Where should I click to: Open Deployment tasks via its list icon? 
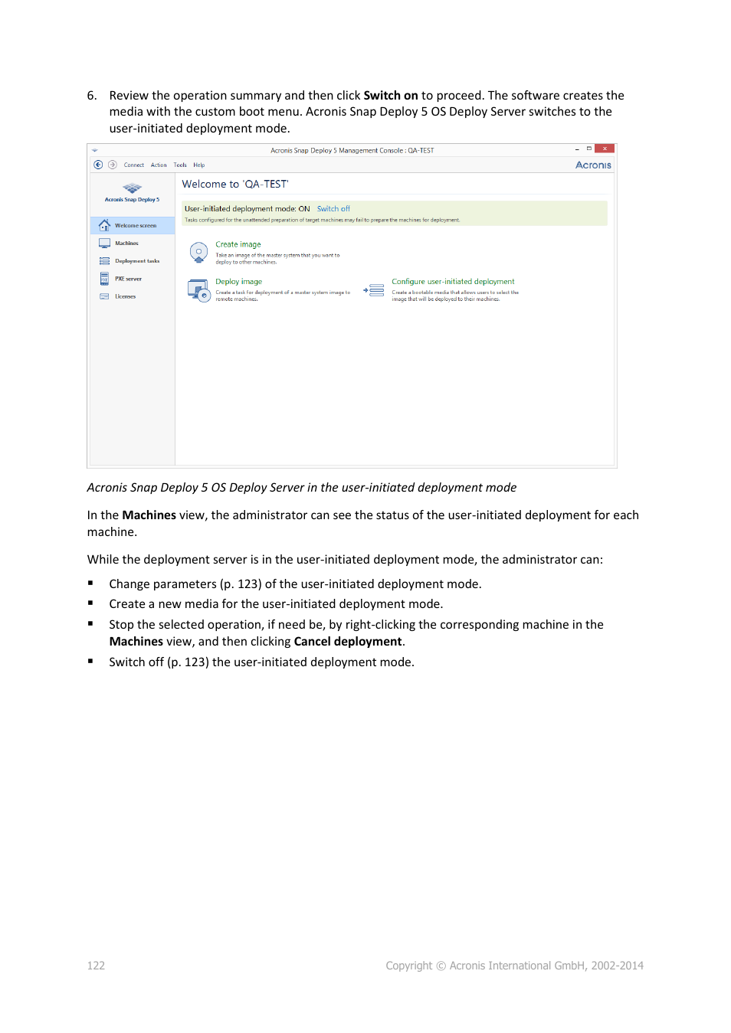104,261
